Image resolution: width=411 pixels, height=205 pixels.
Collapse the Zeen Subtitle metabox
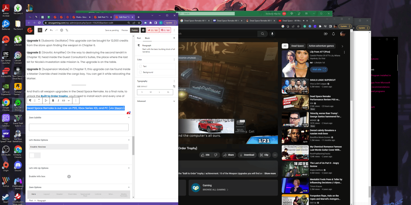coord(129,118)
